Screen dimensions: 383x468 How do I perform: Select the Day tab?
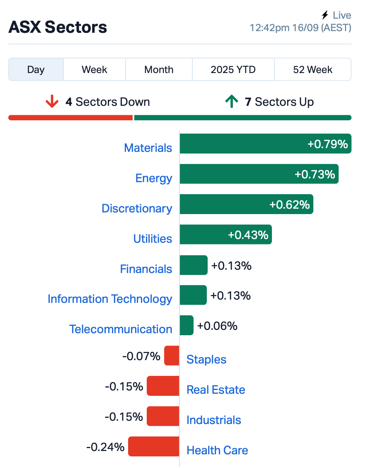(36, 69)
